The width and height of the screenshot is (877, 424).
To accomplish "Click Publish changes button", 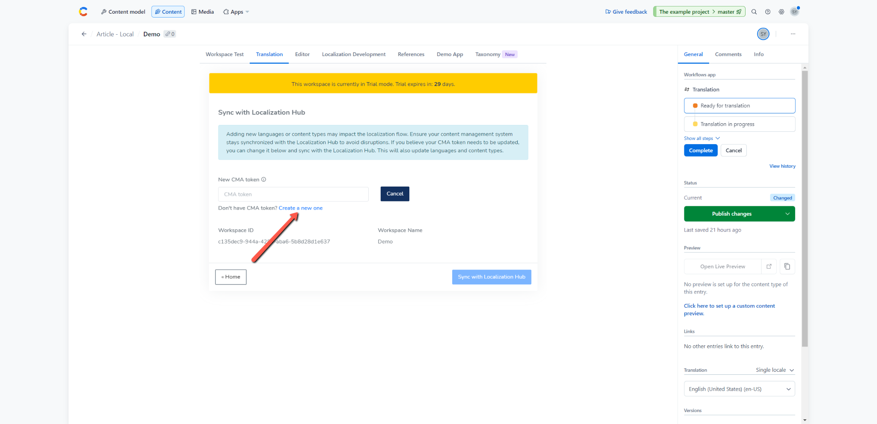I will 732,214.
